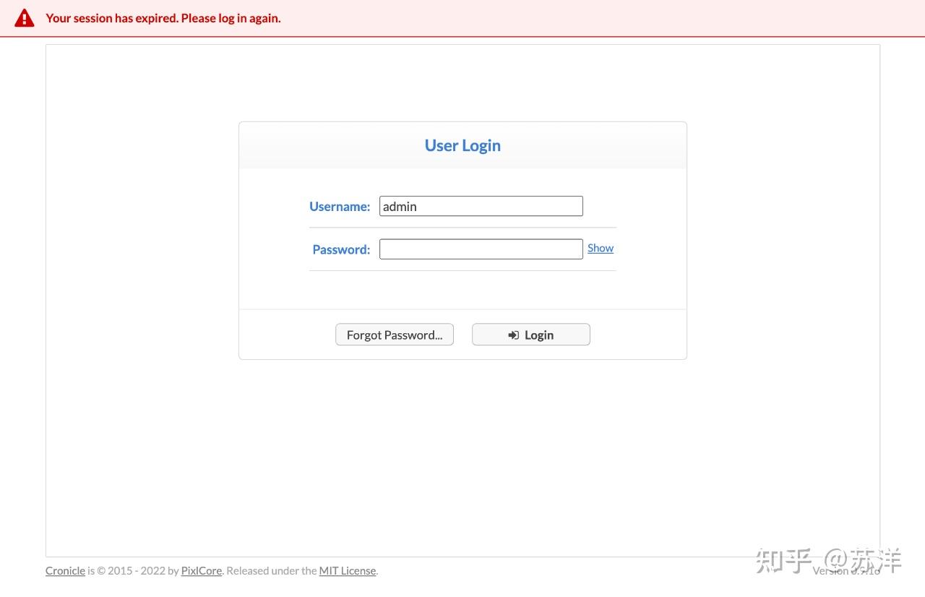The image size is (925, 597).
Task: Click the User Login heading
Action: (462, 145)
